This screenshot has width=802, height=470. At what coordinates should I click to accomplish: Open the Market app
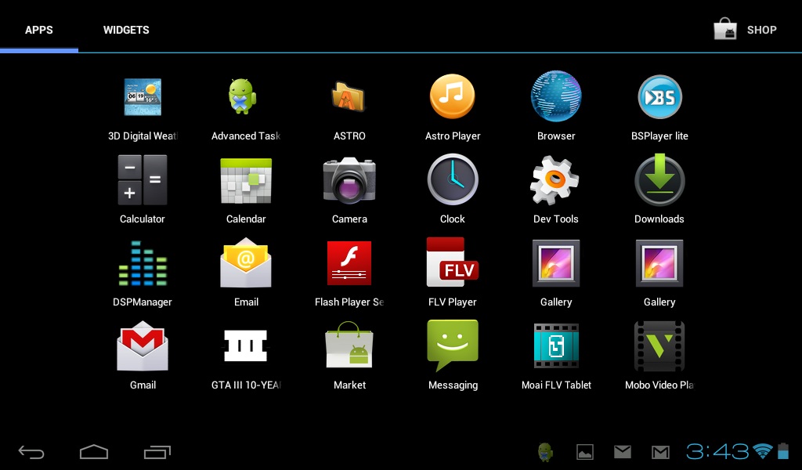(349, 345)
